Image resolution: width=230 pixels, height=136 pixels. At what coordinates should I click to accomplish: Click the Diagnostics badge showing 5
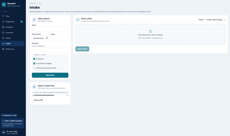[22, 22]
